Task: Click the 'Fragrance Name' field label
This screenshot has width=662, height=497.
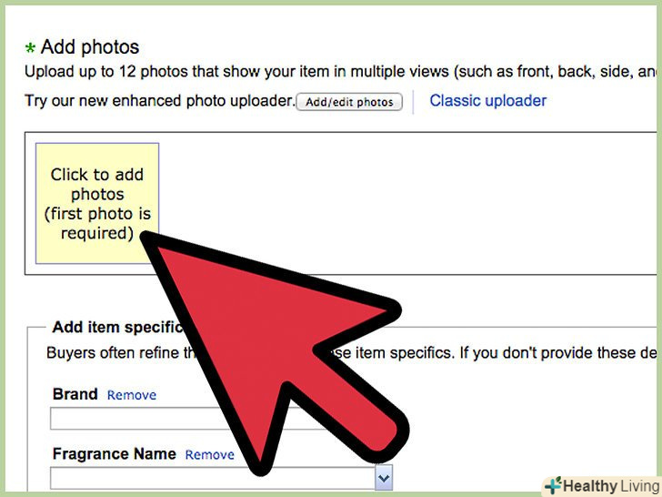Action: (114, 453)
